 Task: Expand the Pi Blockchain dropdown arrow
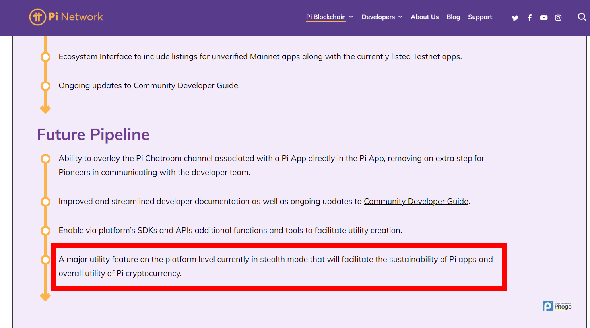pos(351,17)
